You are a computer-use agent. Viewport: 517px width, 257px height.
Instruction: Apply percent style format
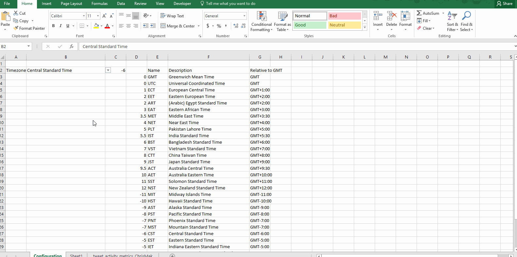pyautogui.click(x=219, y=26)
